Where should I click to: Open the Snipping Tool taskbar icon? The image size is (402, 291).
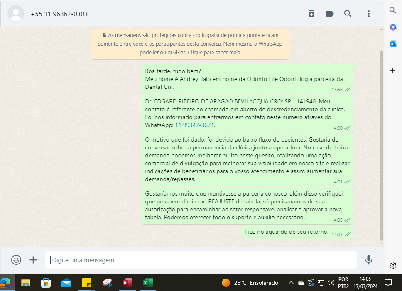click(107, 283)
